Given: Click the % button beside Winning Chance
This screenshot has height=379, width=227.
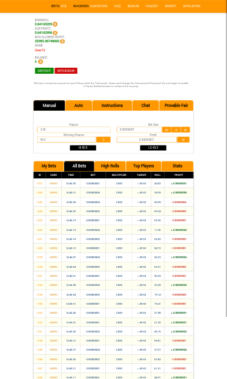Looking at the screenshot, I should (104, 140).
